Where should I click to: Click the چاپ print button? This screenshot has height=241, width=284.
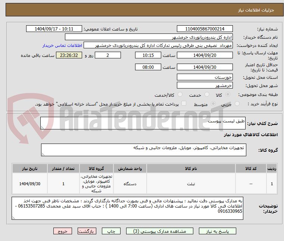point(111,231)
